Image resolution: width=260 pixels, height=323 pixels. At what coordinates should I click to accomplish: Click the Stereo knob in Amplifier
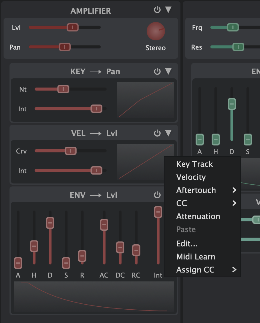[x=156, y=31]
